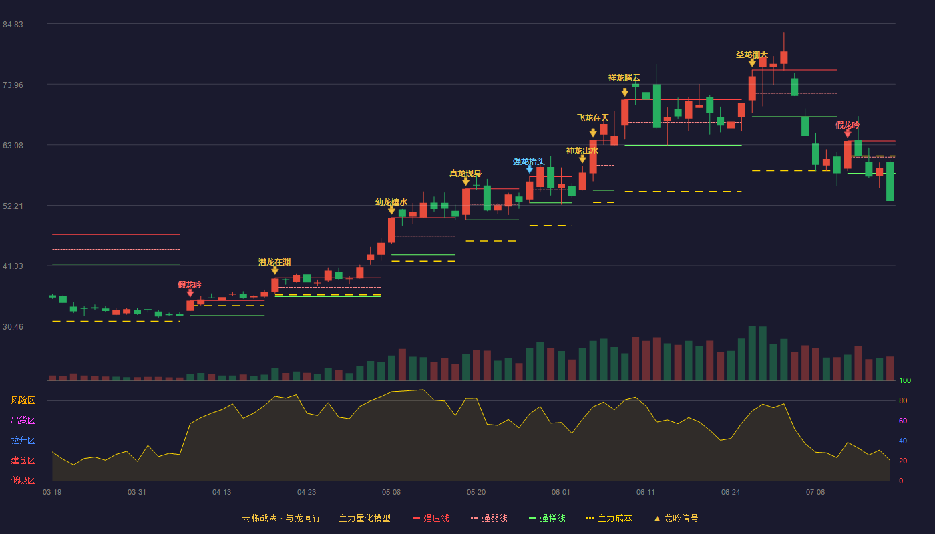This screenshot has height=534, width=935.
Task: Click the 04-13 date label
Action: point(222,492)
